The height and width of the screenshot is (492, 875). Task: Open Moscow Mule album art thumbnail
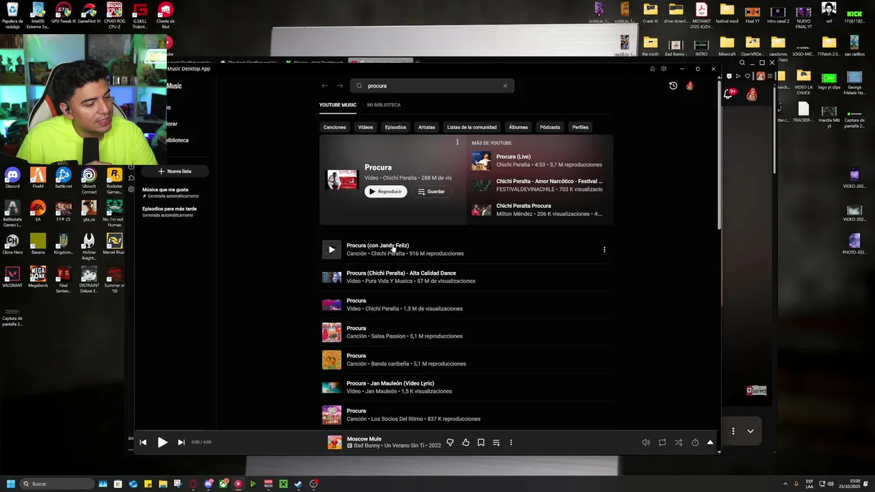click(334, 443)
